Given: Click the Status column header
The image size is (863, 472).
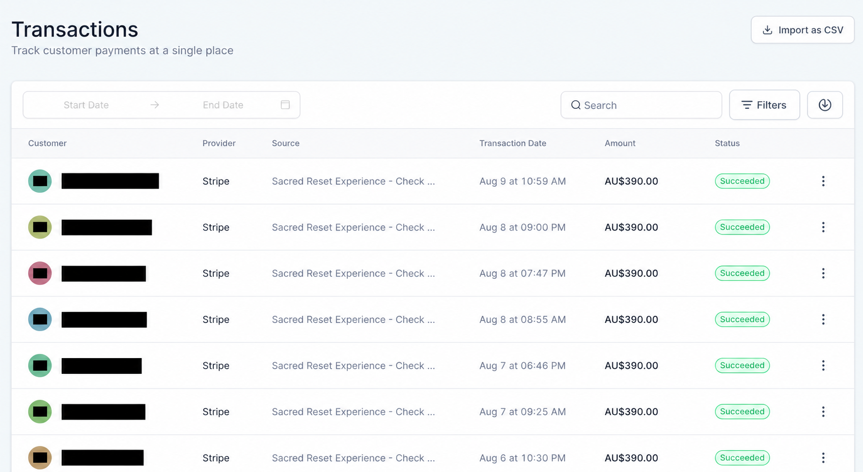Looking at the screenshot, I should (x=727, y=143).
